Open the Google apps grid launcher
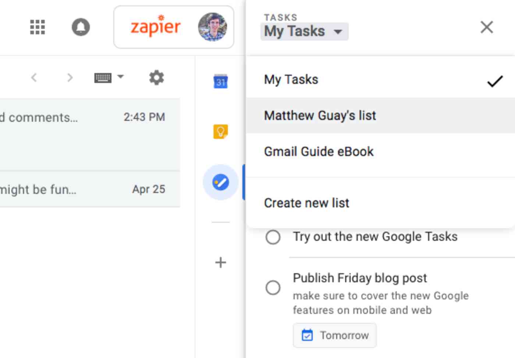Screen dimensions: 515x358 pyautogui.click(x=37, y=27)
